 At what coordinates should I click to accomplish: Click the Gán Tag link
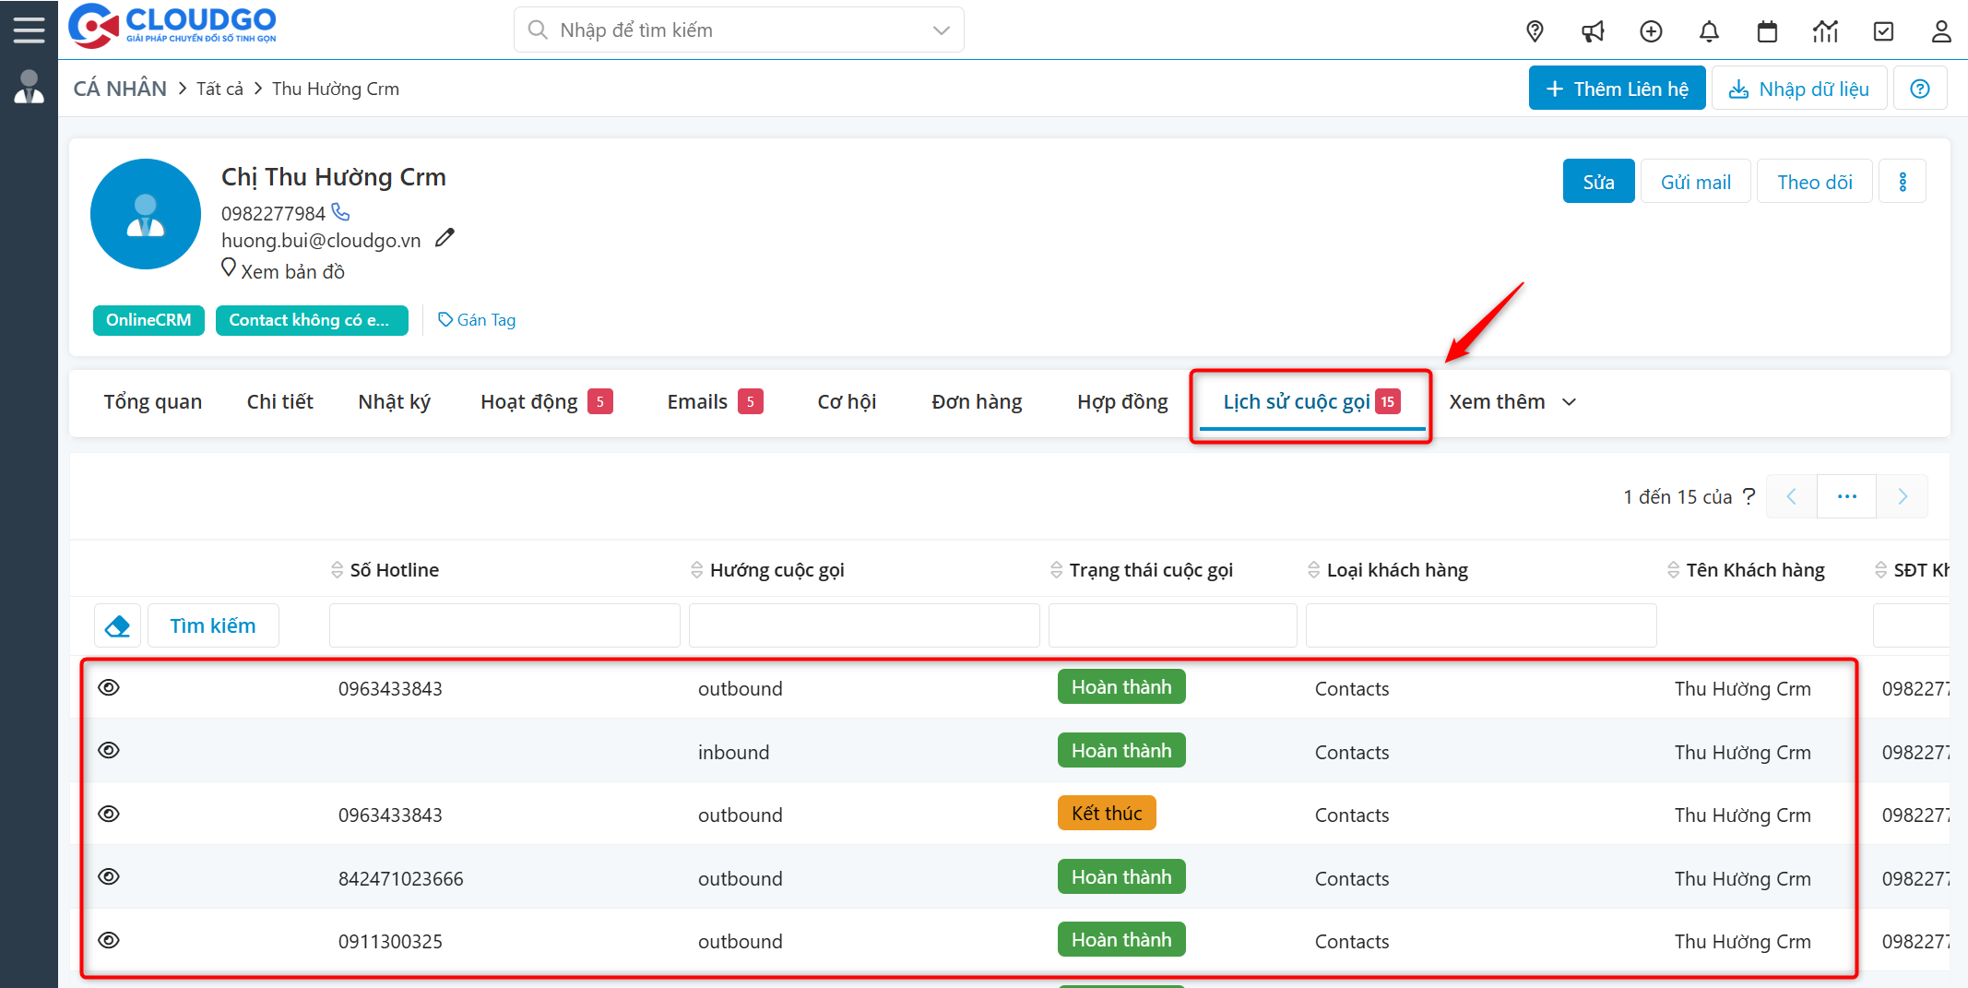477,320
